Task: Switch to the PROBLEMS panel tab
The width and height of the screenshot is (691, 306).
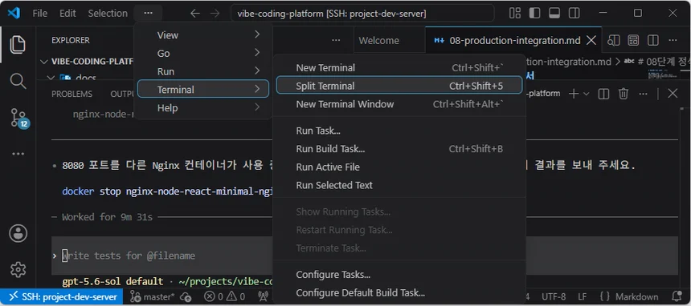Action: click(72, 94)
